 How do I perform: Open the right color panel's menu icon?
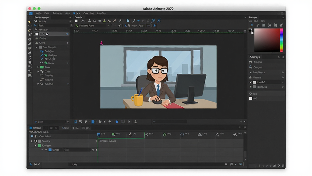tap(283, 17)
